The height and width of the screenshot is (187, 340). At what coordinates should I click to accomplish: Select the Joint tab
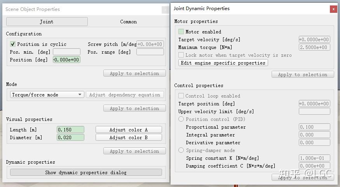(x=47, y=22)
